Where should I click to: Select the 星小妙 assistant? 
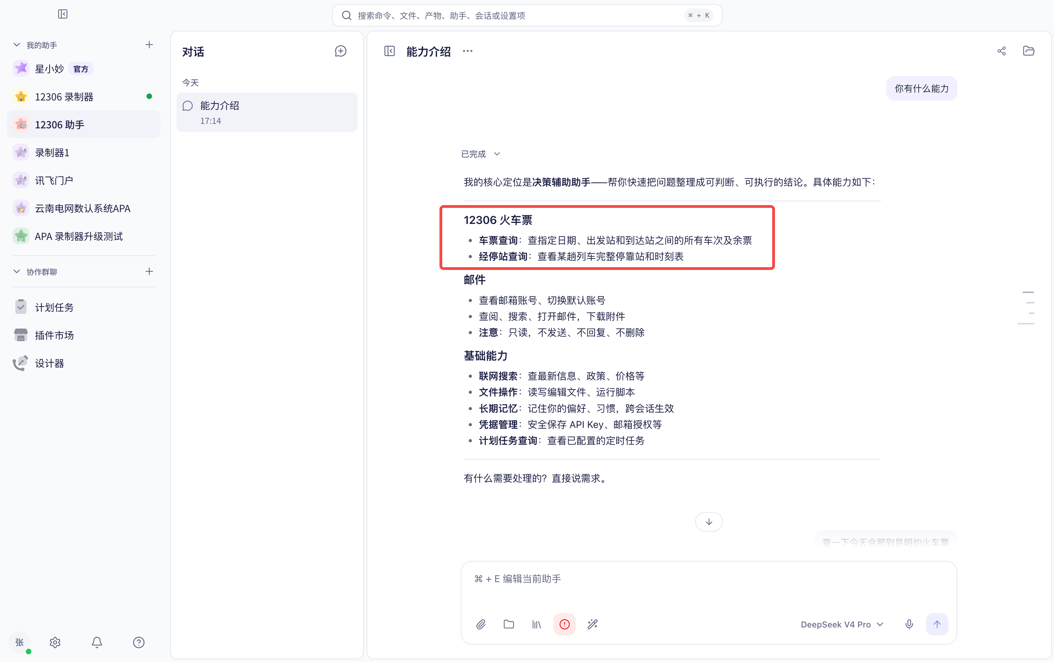84,69
